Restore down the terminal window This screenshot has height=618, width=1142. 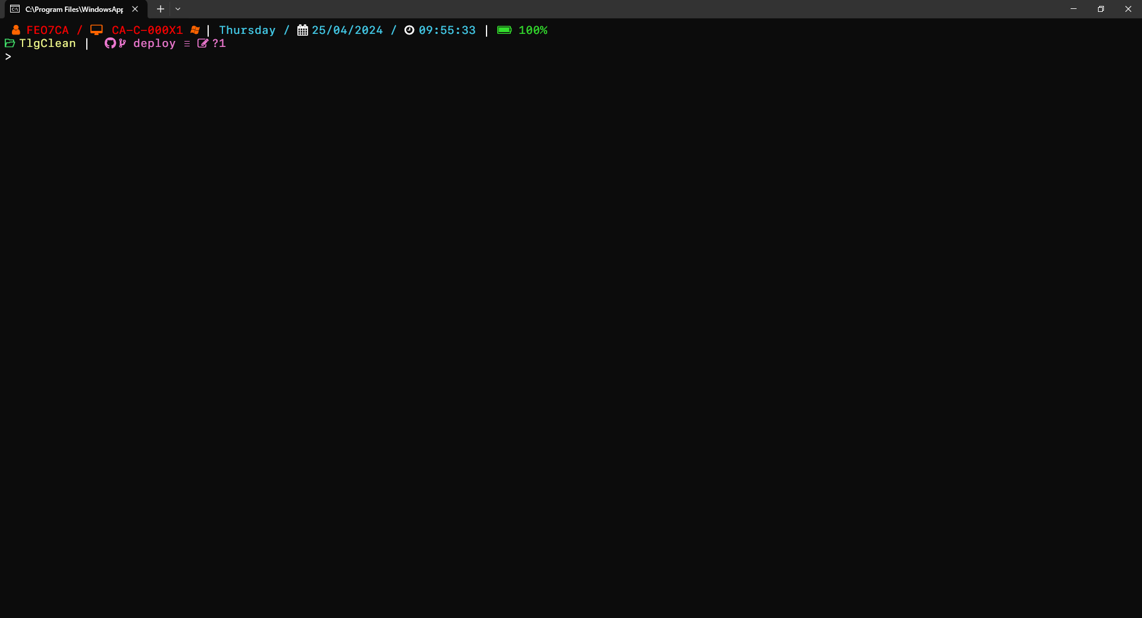pyautogui.click(x=1101, y=9)
